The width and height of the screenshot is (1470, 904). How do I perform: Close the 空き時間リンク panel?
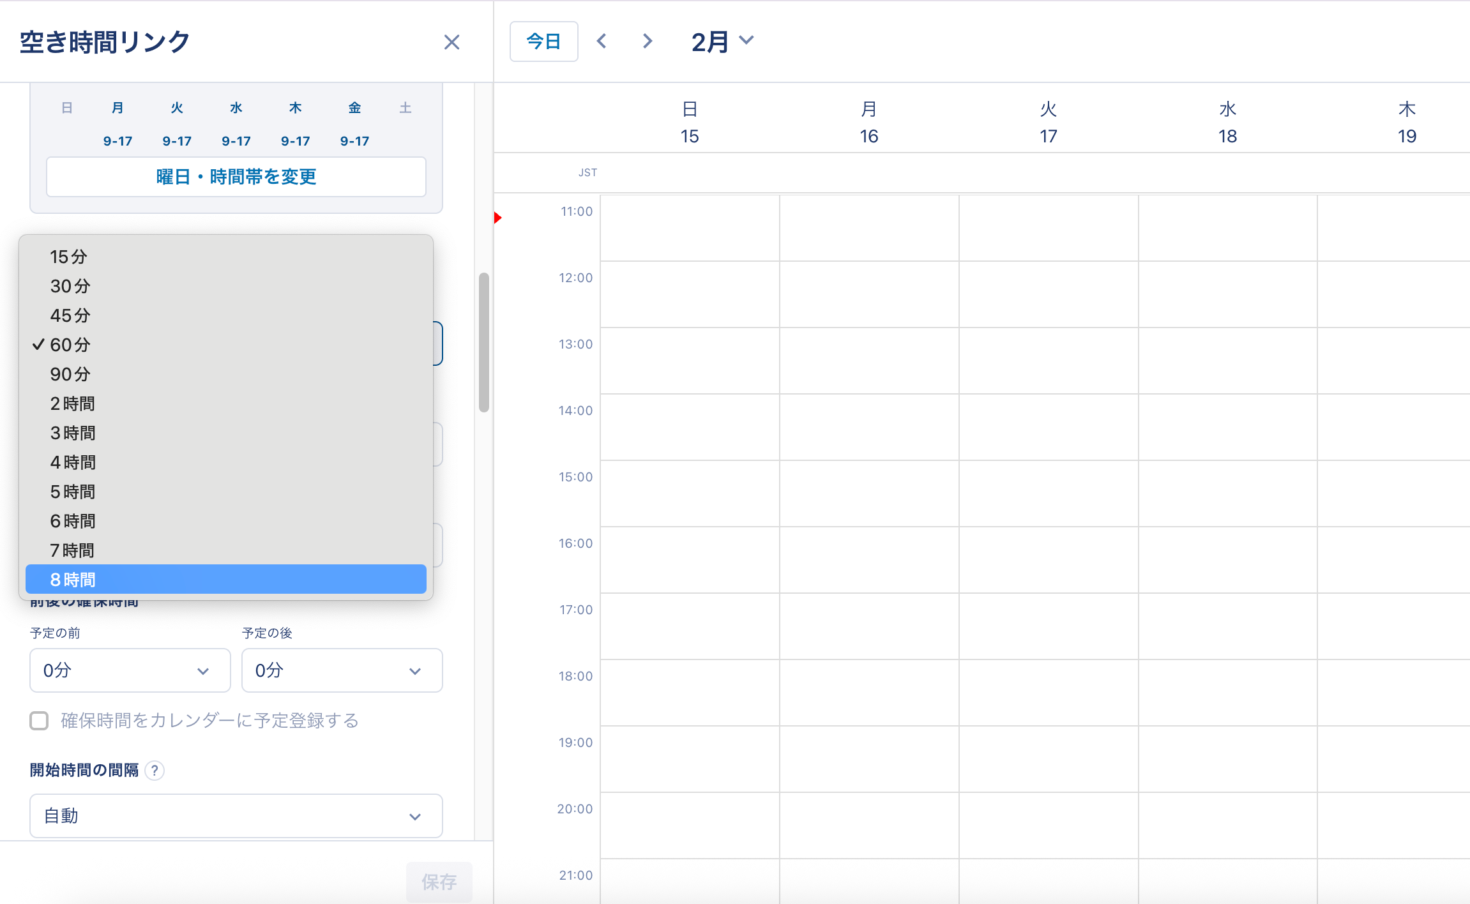click(x=451, y=42)
